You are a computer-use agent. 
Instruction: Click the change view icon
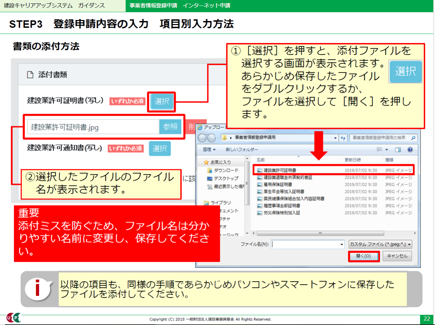[x=380, y=150]
